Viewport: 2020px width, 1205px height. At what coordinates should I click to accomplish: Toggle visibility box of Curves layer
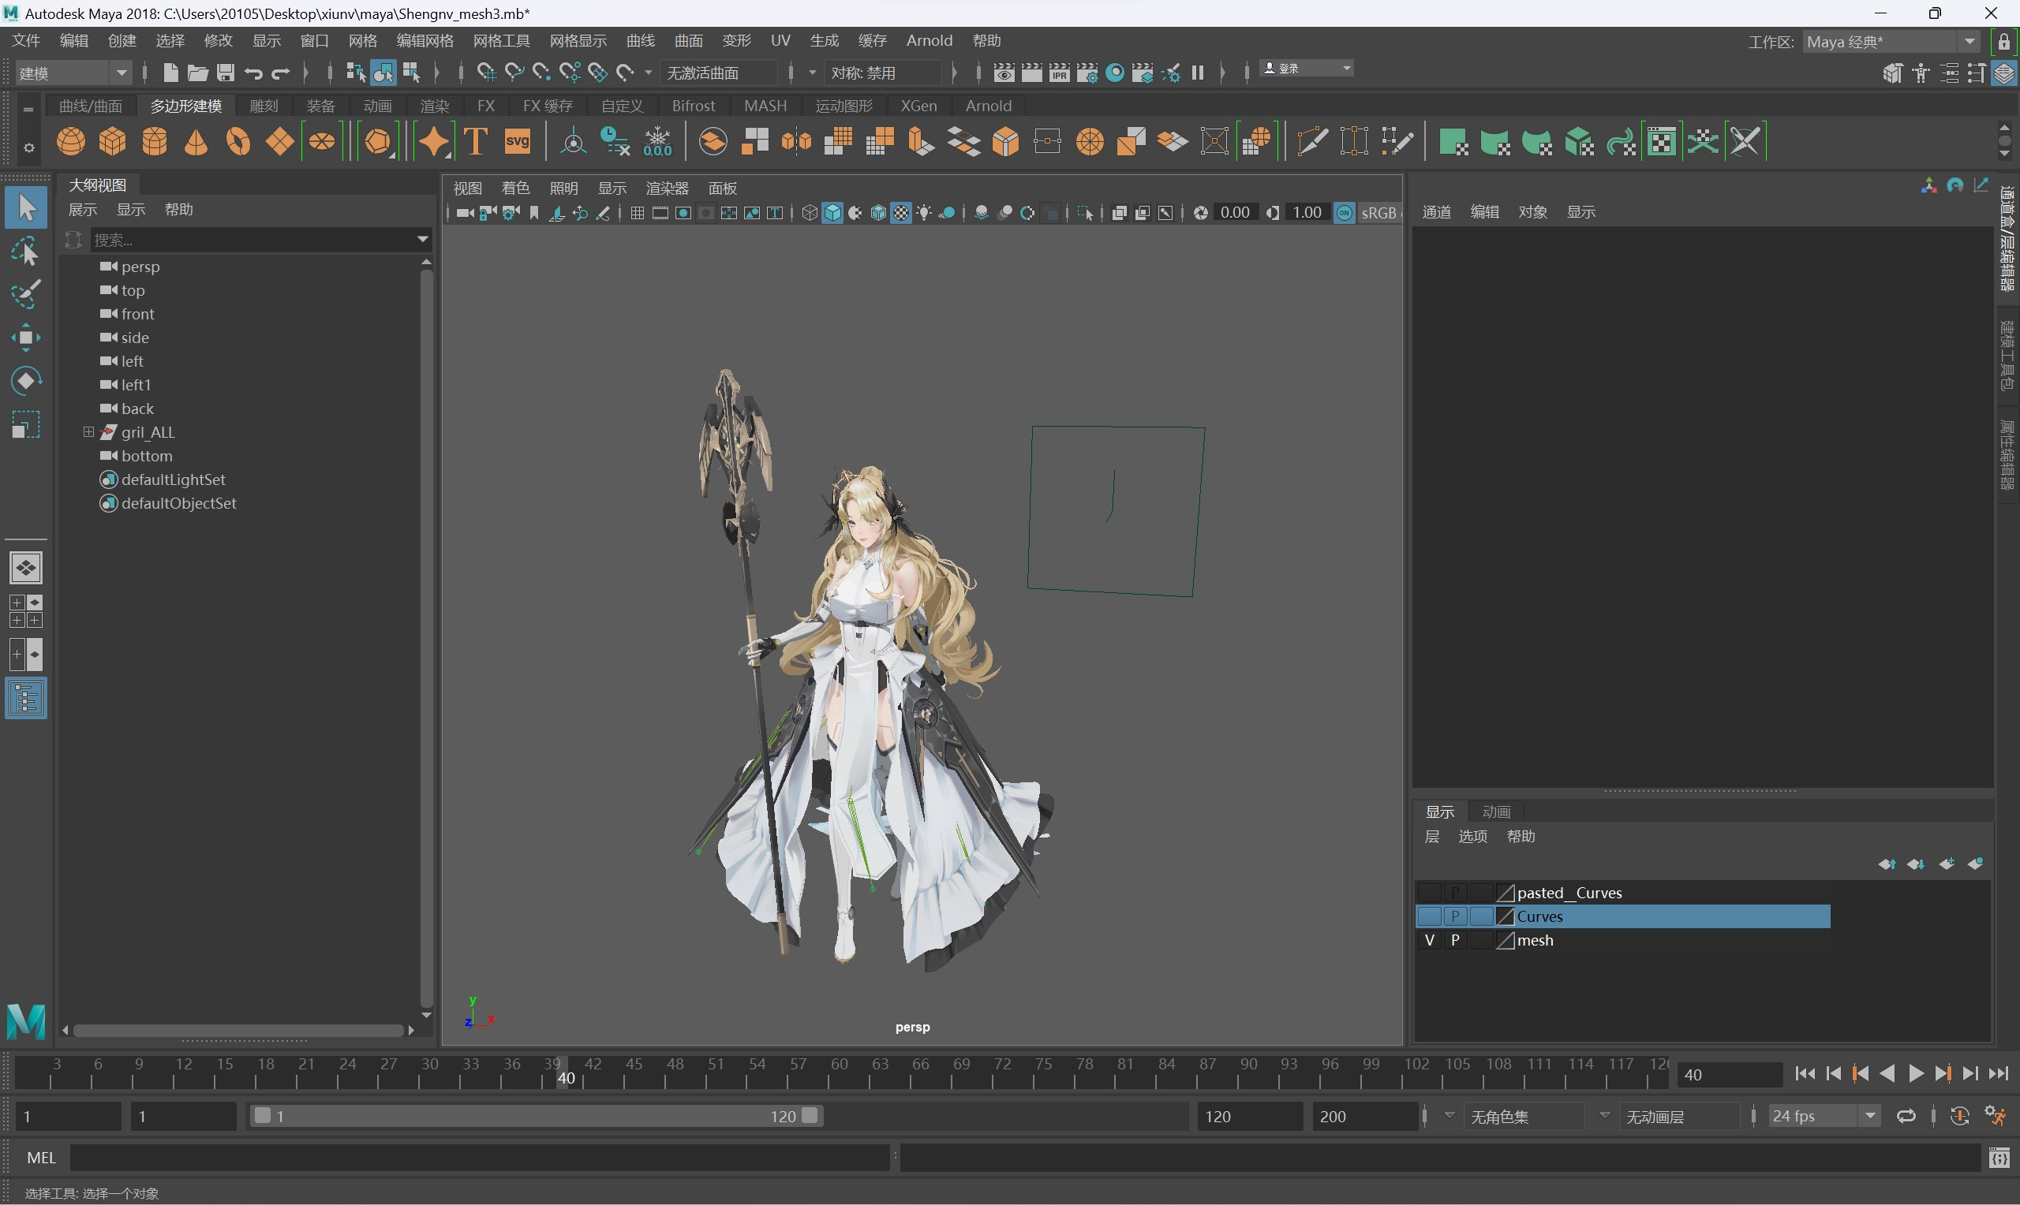1430,916
